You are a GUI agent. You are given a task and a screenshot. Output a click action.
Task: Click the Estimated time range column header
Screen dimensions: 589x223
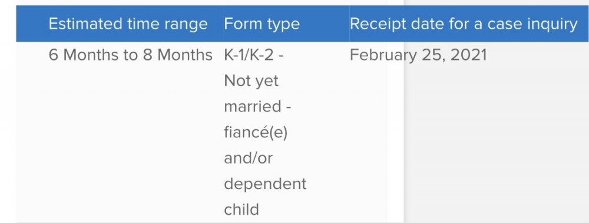click(x=128, y=24)
